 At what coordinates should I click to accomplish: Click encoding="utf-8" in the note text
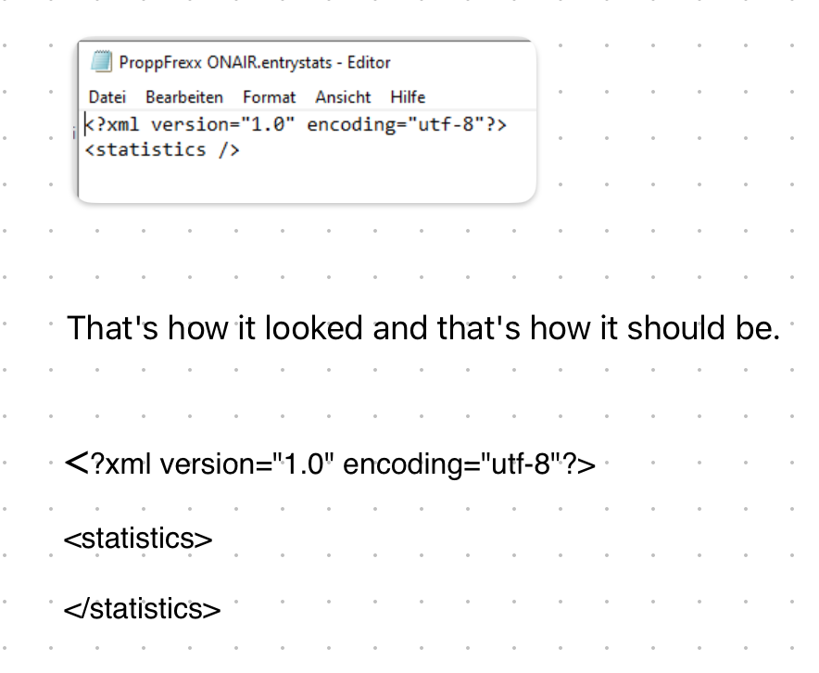(459, 463)
